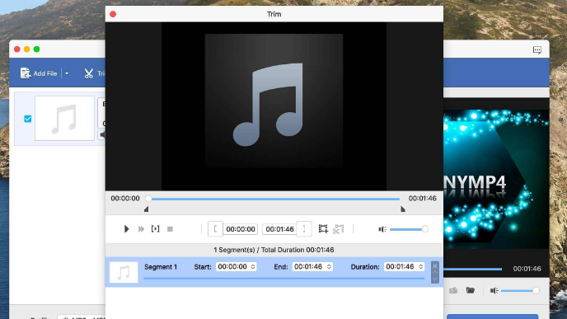The height and width of the screenshot is (319, 567).
Task: Click the large music note preview area
Action: click(274, 101)
